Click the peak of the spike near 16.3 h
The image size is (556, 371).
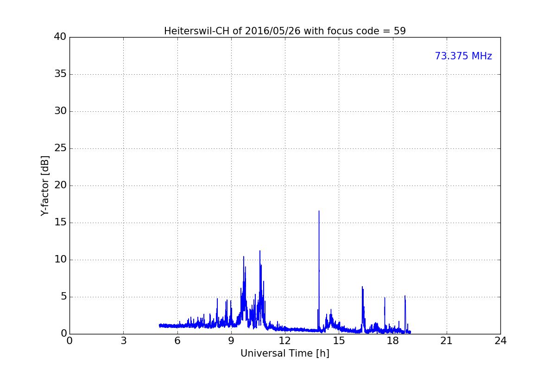click(362, 287)
